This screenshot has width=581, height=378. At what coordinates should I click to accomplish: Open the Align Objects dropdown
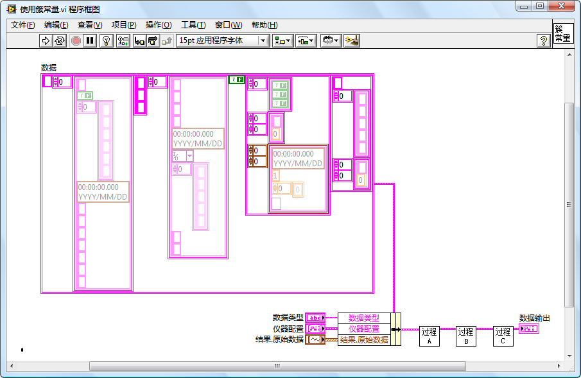point(282,40)
